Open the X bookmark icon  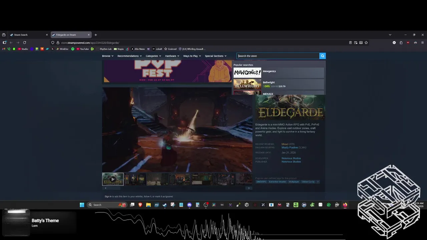click(52, 49)
